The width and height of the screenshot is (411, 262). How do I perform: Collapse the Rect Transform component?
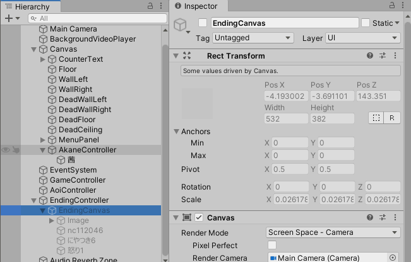(x=176, y=56)
